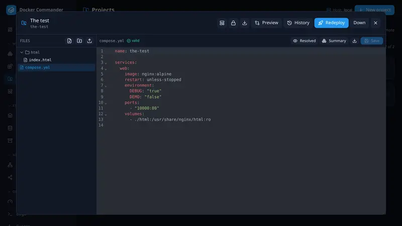This screenshot has width=402, height=226.
Task: Click the project folder icon beside The test
Action: [x=24, y=23]
